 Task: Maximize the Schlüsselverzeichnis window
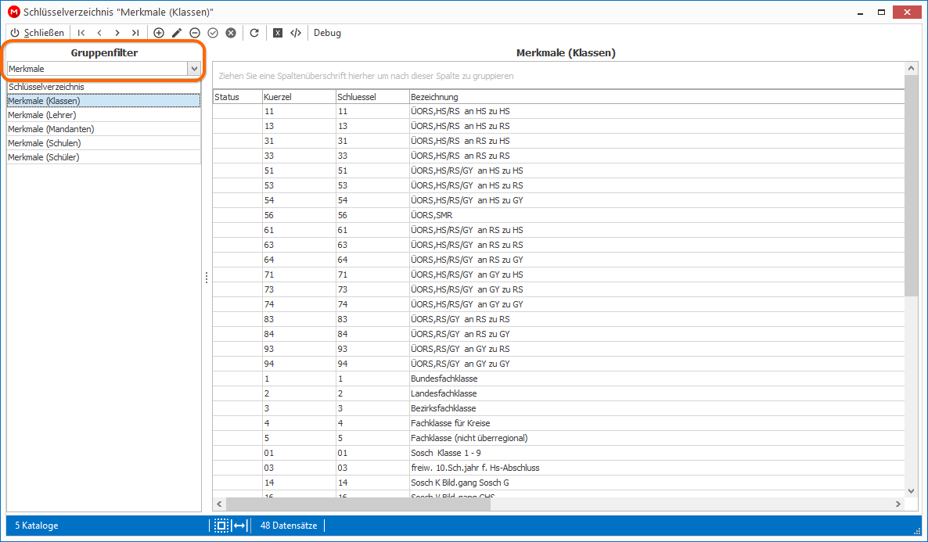click(x=881, y=12)
